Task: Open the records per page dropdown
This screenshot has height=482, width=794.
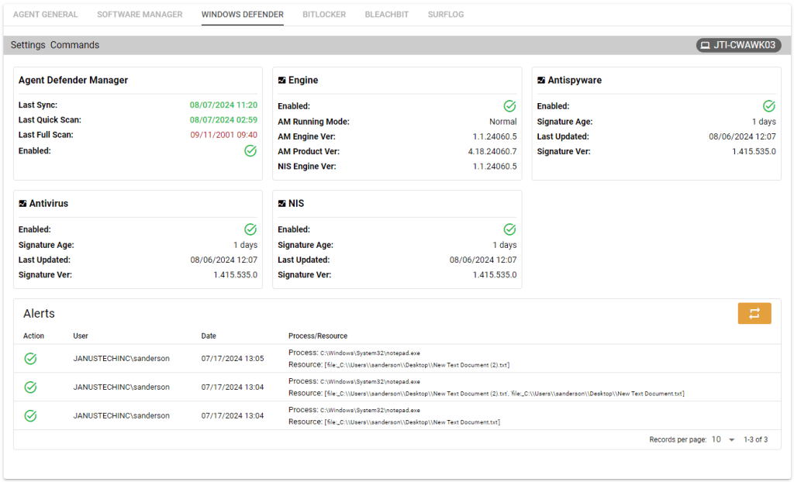Action: tap(723, 439)
